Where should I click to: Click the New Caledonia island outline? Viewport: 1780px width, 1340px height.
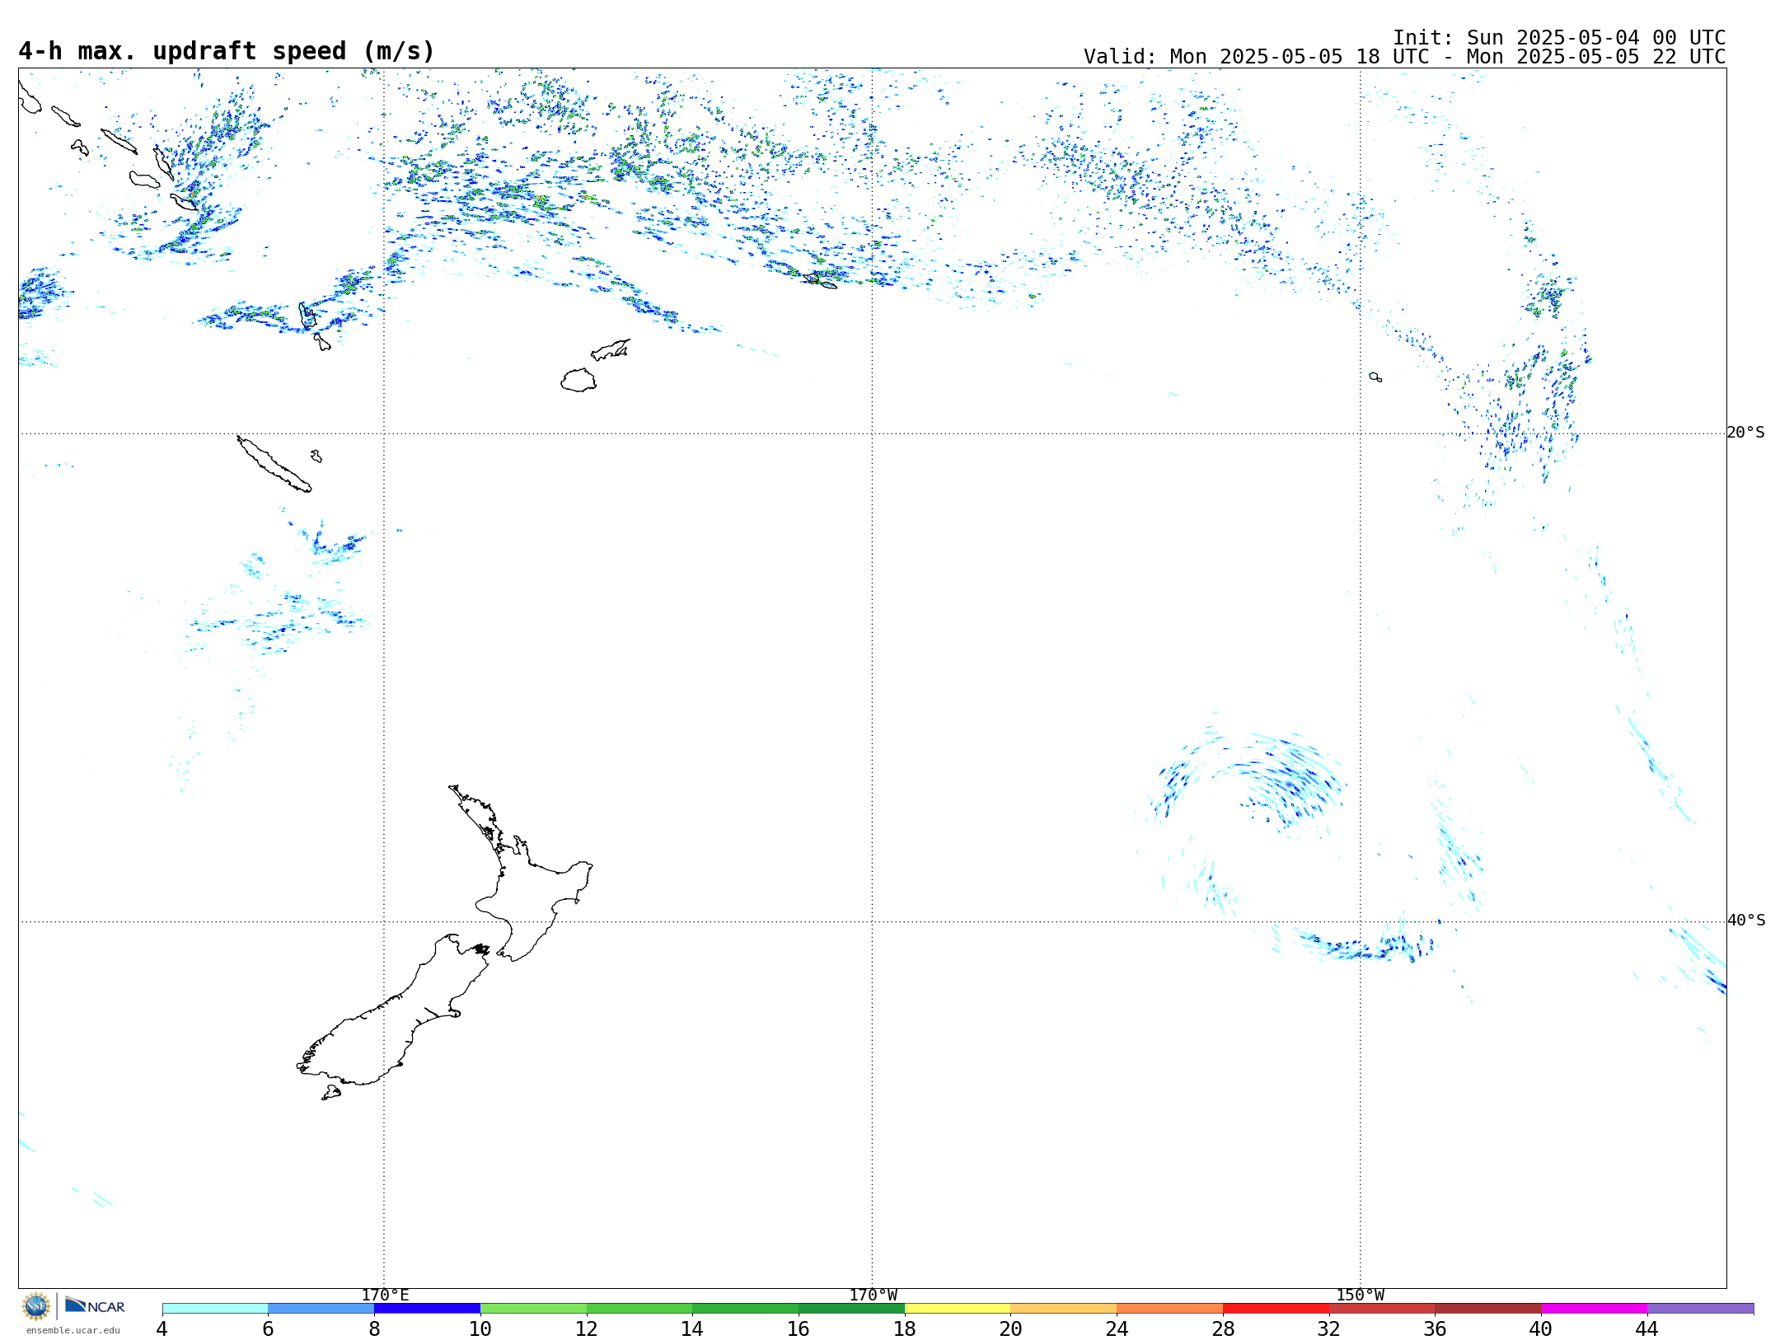point(274,464)
